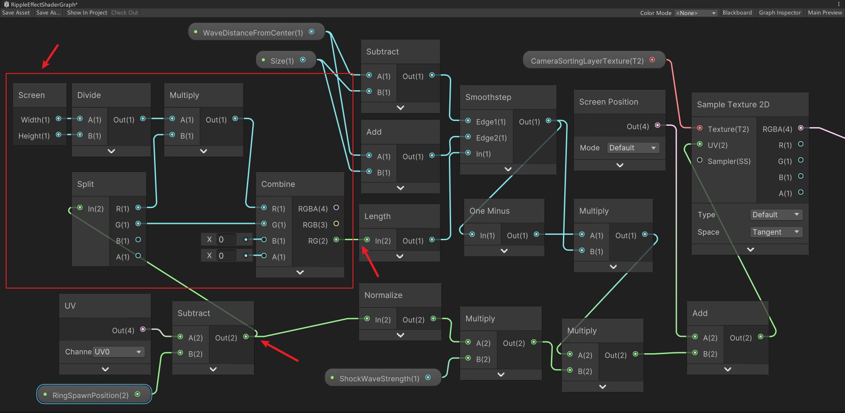This screenshot has width=845, height=413.
Task: Select the RingSpawnPosition property node
Action: (94, 395)
